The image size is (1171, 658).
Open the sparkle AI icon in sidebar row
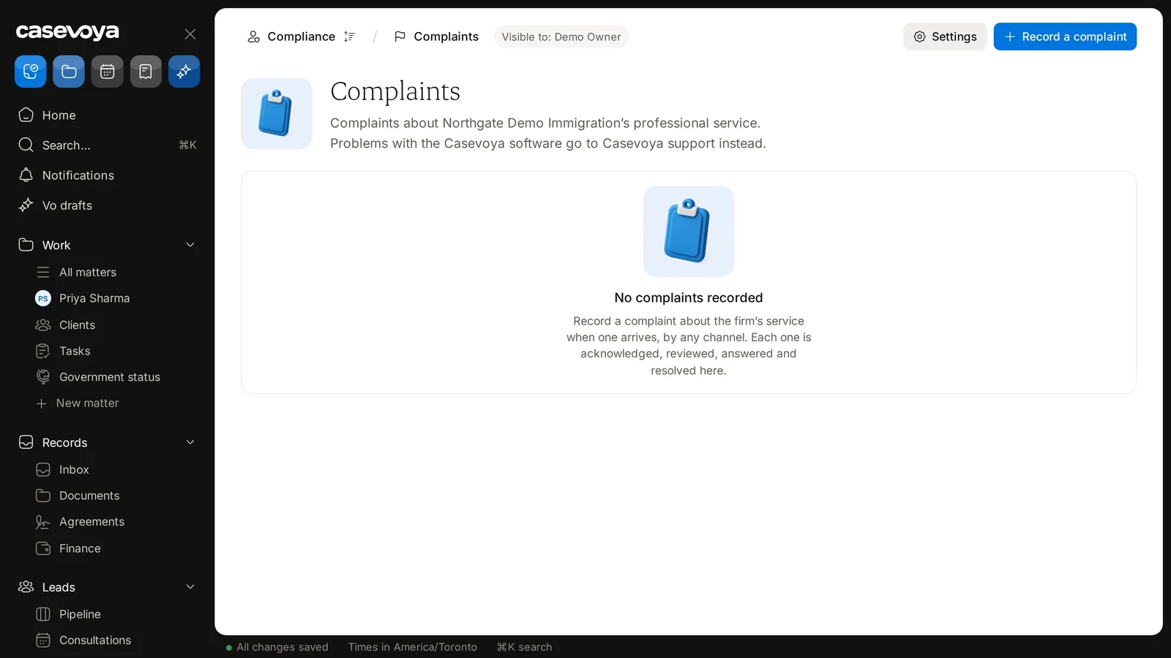pos(184,72)
